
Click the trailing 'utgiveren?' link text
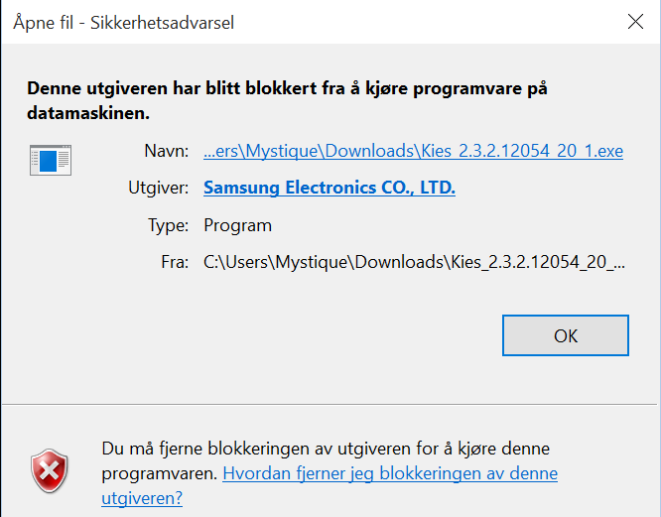pos(142,498)
